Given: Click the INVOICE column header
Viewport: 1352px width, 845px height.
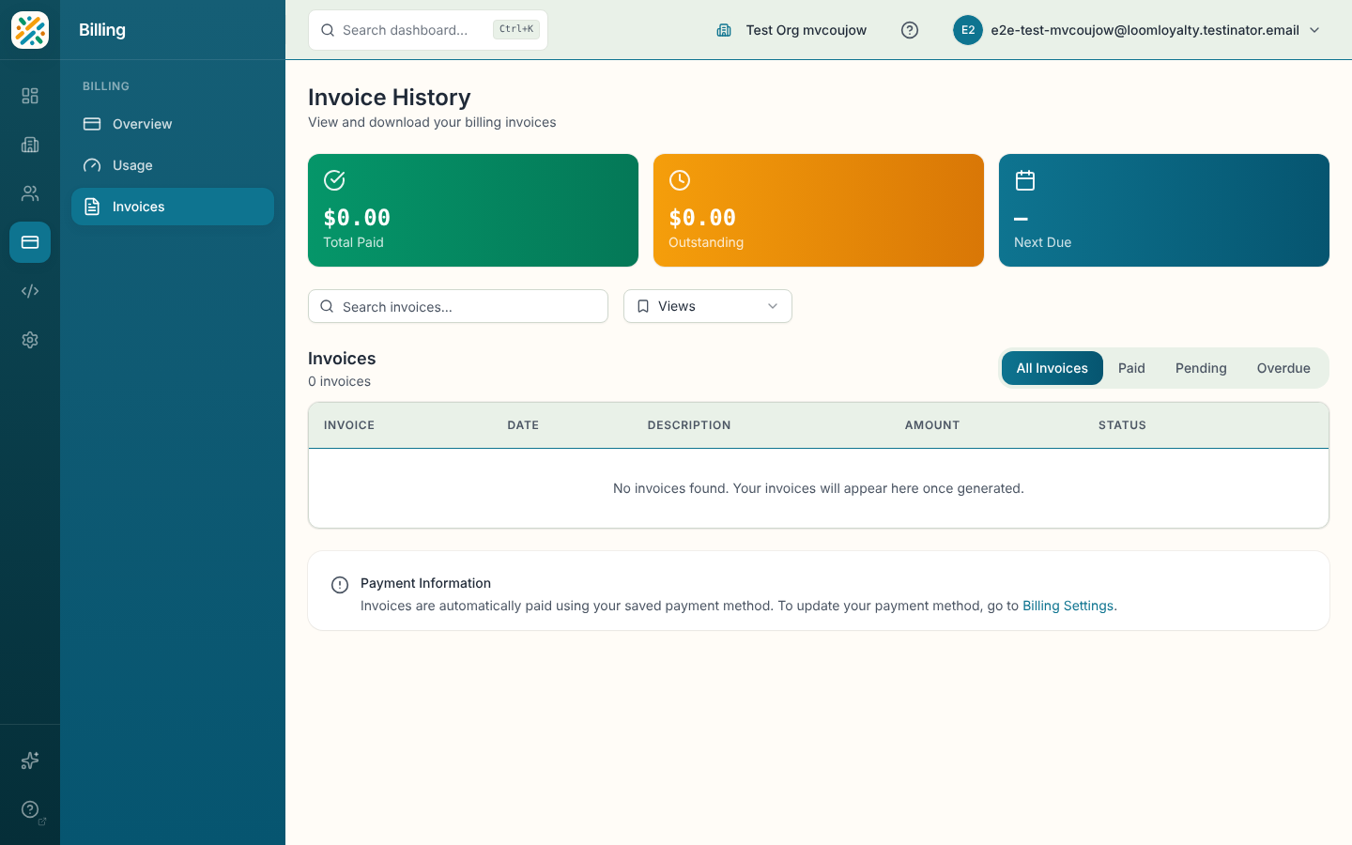Looking at the screenshot, I should pos(349,425).
